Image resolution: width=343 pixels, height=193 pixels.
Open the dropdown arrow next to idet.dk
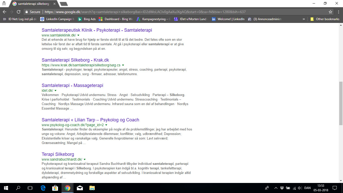[x=55, y=90]
